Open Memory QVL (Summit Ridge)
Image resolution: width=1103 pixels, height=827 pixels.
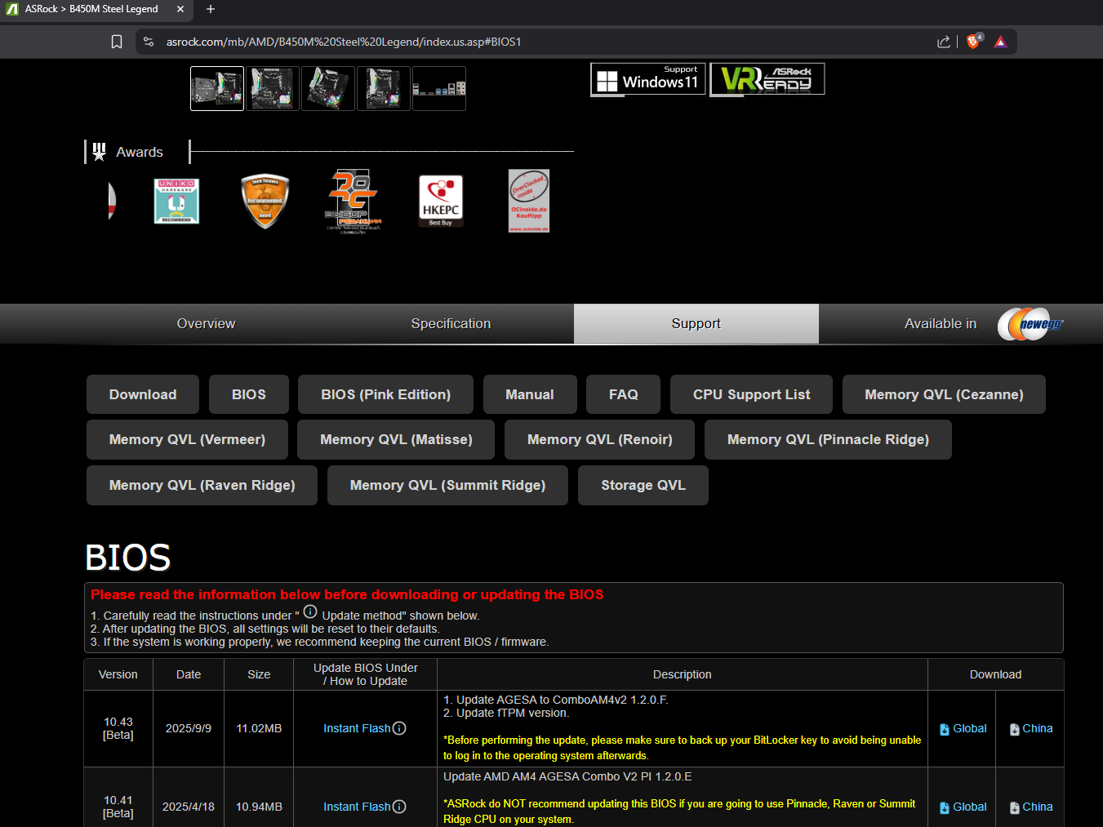click(x=447, y=485)
